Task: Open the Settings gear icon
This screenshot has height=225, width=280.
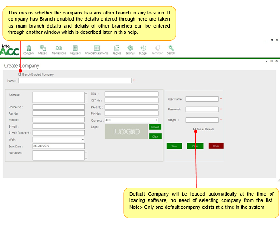Action: pos(130,48)
